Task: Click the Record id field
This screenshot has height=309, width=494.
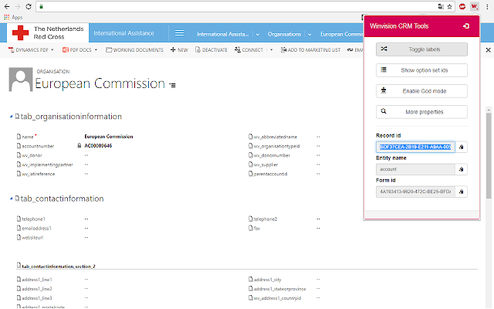Action: tap(415, 147)
